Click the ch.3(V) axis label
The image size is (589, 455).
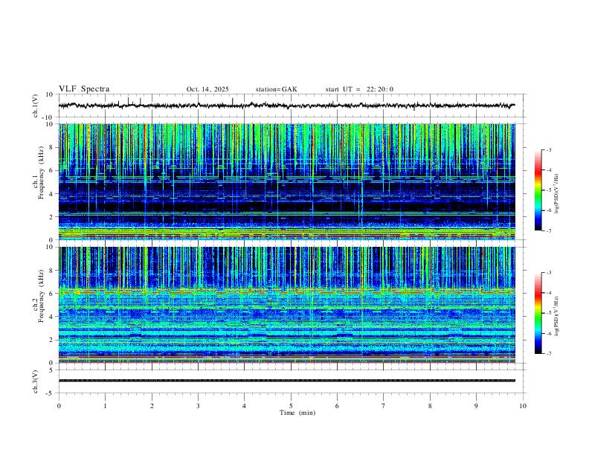tap(35, 381)
